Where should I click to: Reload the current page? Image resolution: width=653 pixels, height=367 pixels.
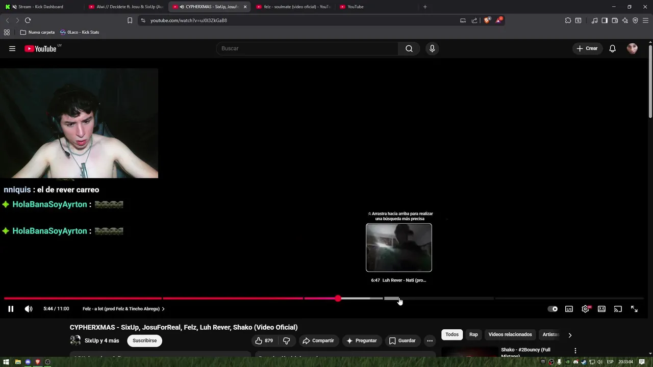28,20
